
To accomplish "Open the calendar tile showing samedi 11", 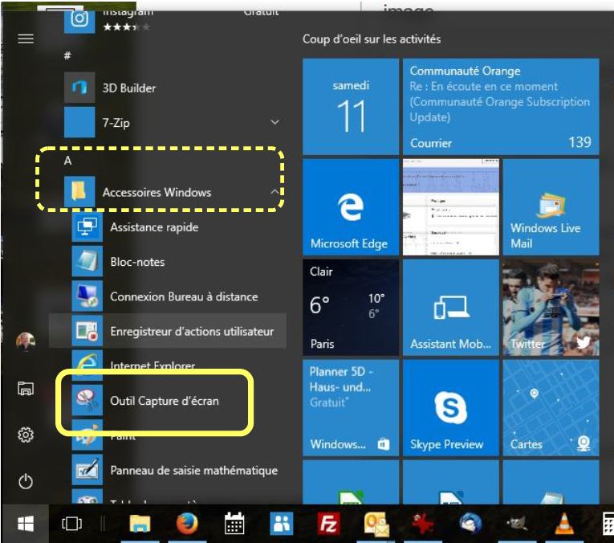I will tap(350, 106).
